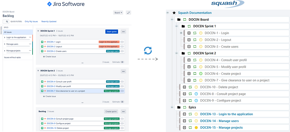The image size is (290, 132).
Task: Select DOCEN-7 - Give clearance to user on a project
Action: [x=237, y=80]
